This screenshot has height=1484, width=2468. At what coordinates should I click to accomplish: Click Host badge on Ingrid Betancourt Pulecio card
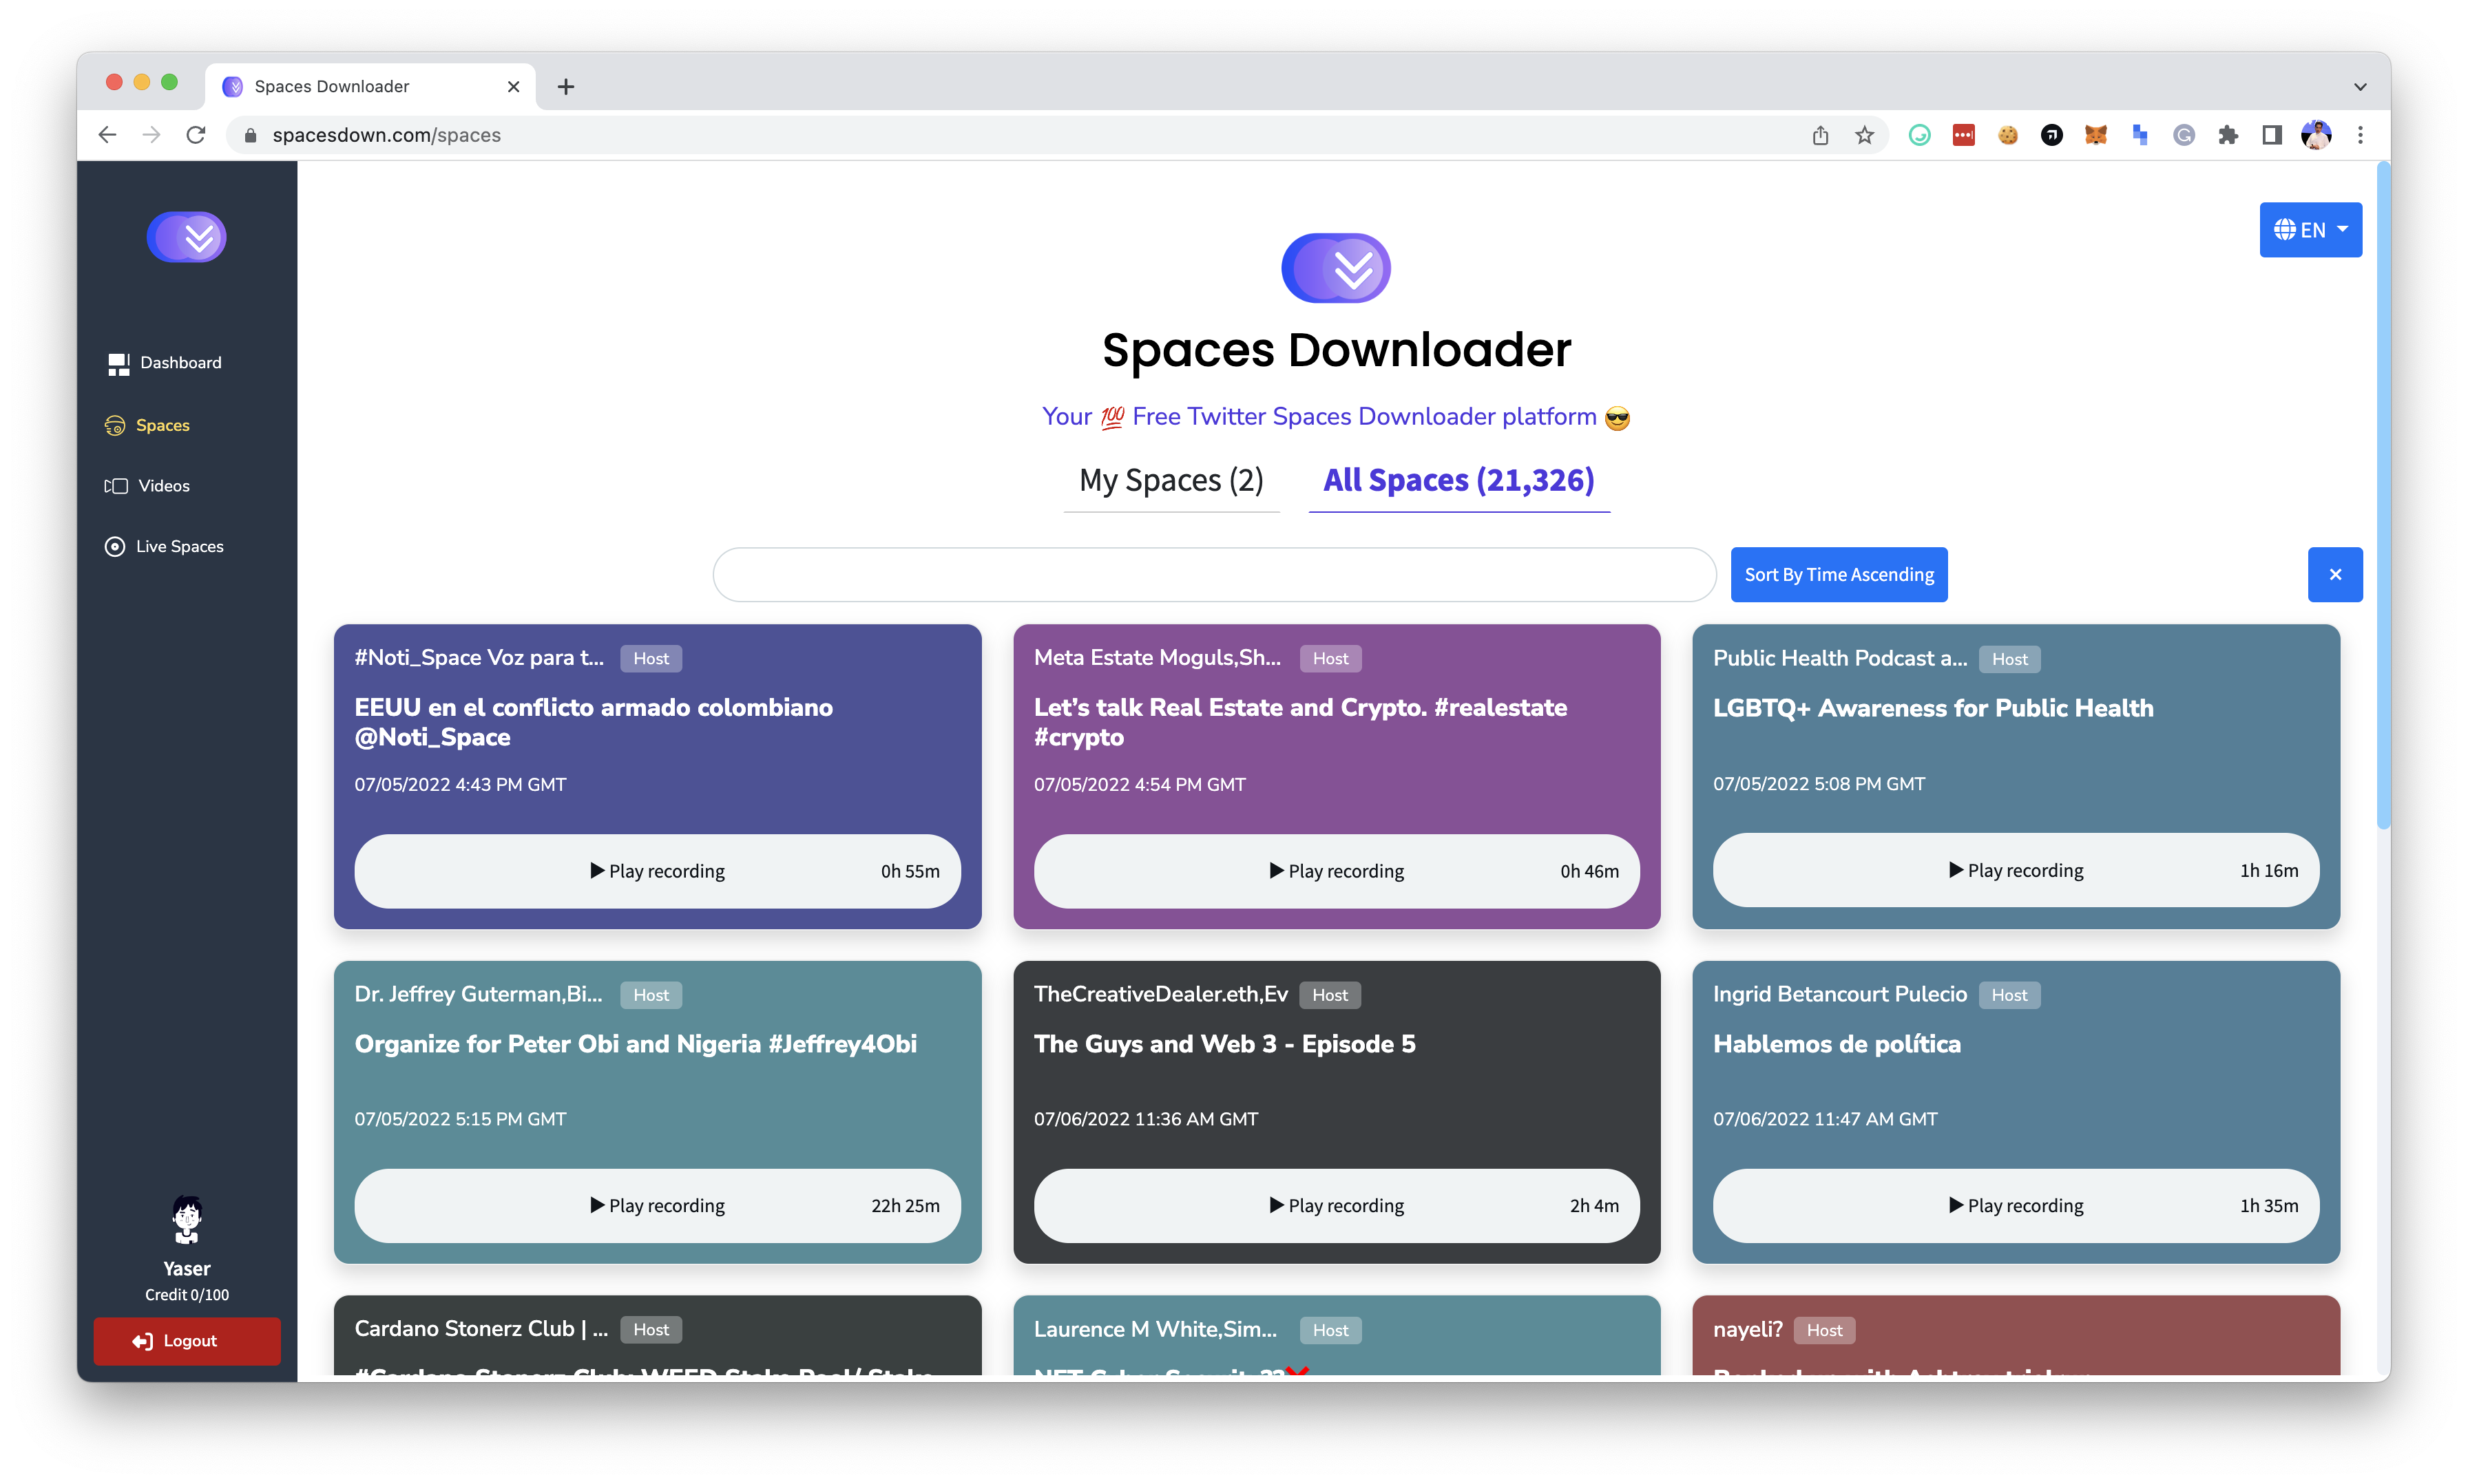2009,995
